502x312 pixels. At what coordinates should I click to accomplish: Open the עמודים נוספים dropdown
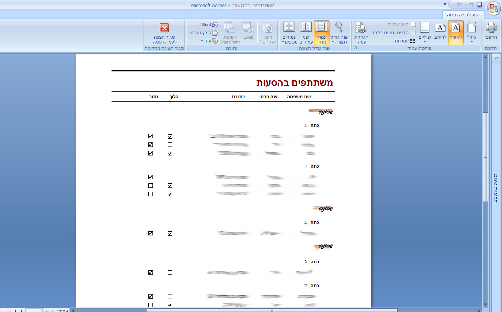289,32
